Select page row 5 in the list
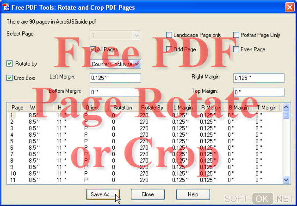Viewport: 297px width, 206px height. pos(145,141)
